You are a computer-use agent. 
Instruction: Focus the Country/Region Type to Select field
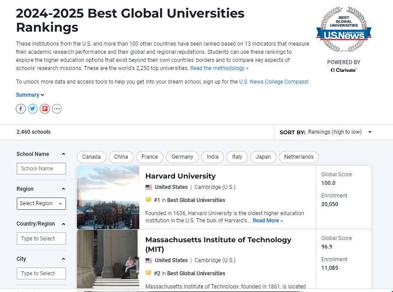click(41, 238)
